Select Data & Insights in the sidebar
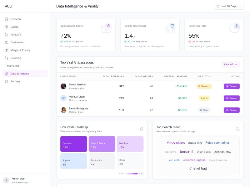This screenshot has height=187, width=250. click(x=20, y=74)
